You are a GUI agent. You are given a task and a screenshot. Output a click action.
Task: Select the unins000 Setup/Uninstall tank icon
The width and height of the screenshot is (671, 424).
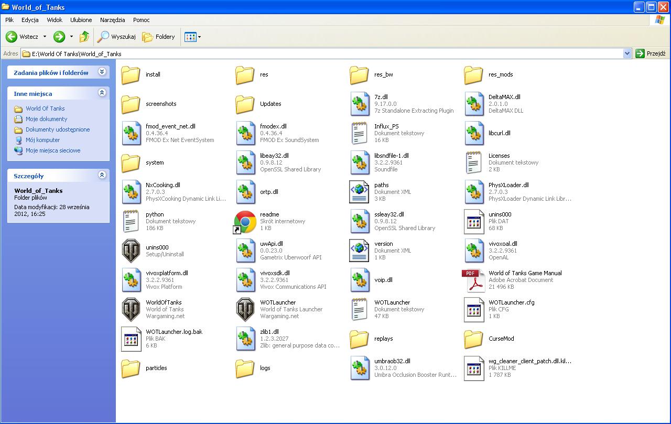coord(131,251)
